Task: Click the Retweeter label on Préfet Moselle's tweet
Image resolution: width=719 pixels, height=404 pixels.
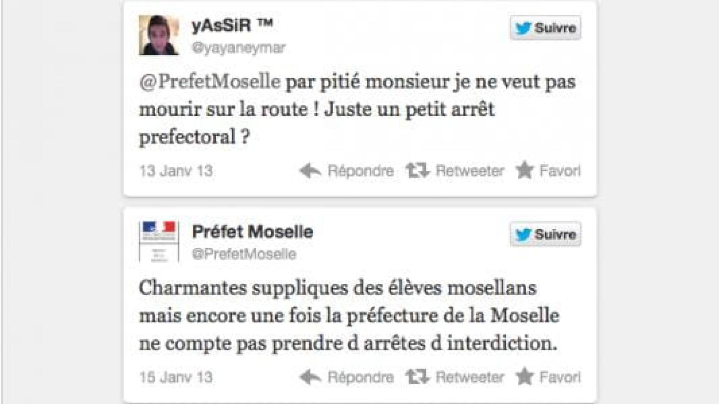Action: pyautogui.click(x=469, y=377)
